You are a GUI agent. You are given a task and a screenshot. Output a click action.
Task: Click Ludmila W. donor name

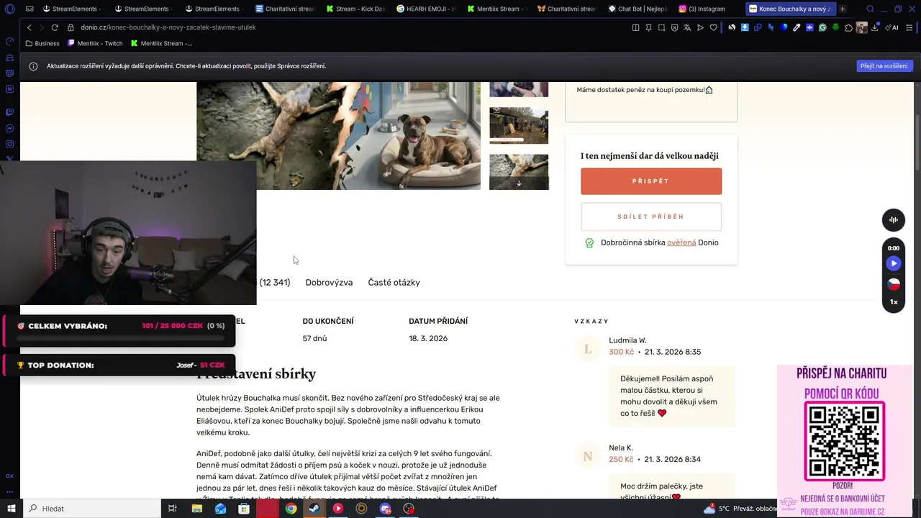627,340
